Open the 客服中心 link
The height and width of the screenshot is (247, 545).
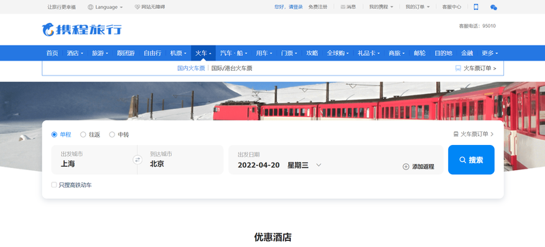452,7
